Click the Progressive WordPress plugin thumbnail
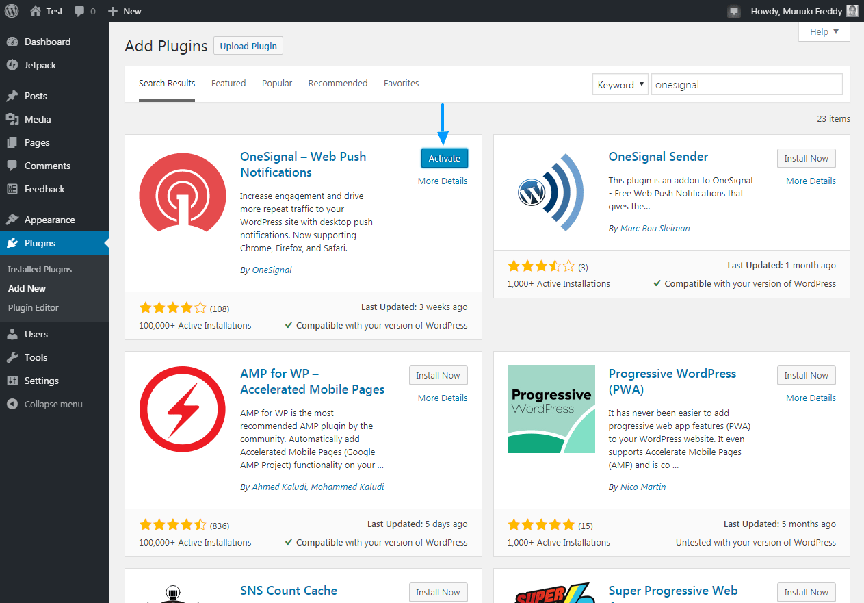 [551, 409]
